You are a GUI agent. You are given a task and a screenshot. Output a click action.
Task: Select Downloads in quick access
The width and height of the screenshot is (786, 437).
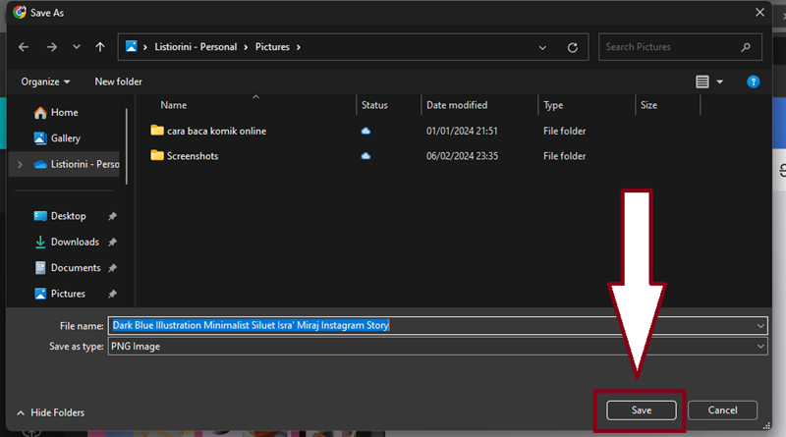75,242
